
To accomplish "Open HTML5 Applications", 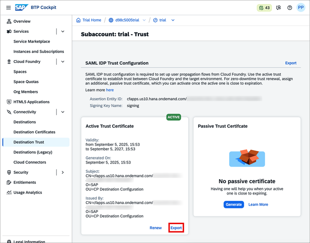I will [x=31, y=102].
